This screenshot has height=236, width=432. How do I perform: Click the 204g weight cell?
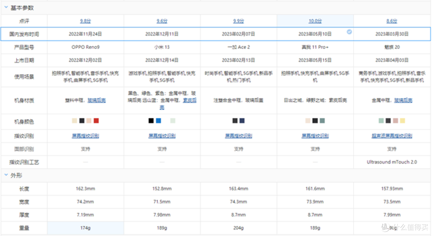pos(238,228)
